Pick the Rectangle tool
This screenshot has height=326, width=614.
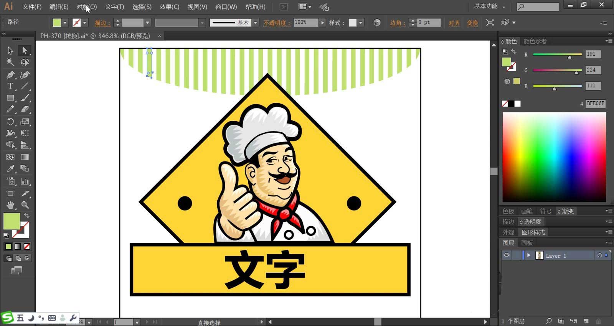[x=10, y=98]
